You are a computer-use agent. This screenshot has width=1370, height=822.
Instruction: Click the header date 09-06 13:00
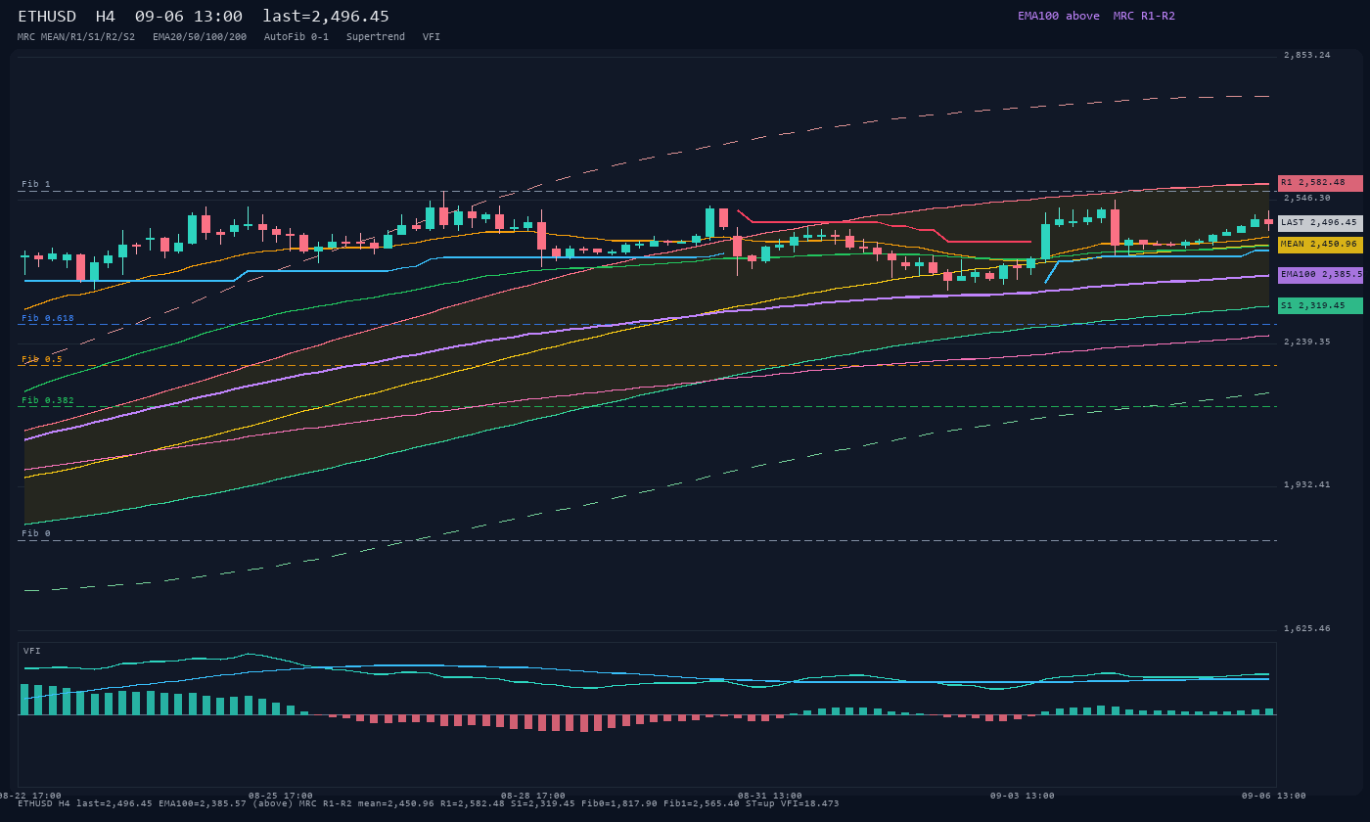click(189, 17)
